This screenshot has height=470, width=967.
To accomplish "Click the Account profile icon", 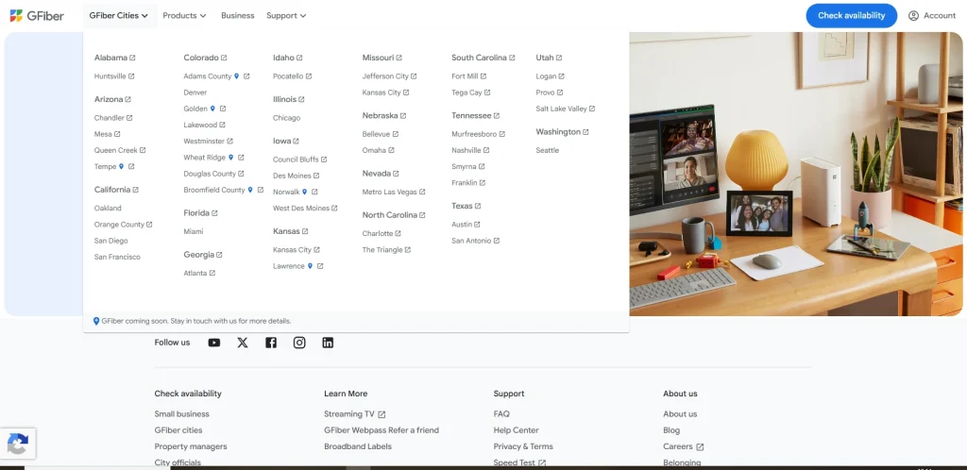I will (913, 15).
